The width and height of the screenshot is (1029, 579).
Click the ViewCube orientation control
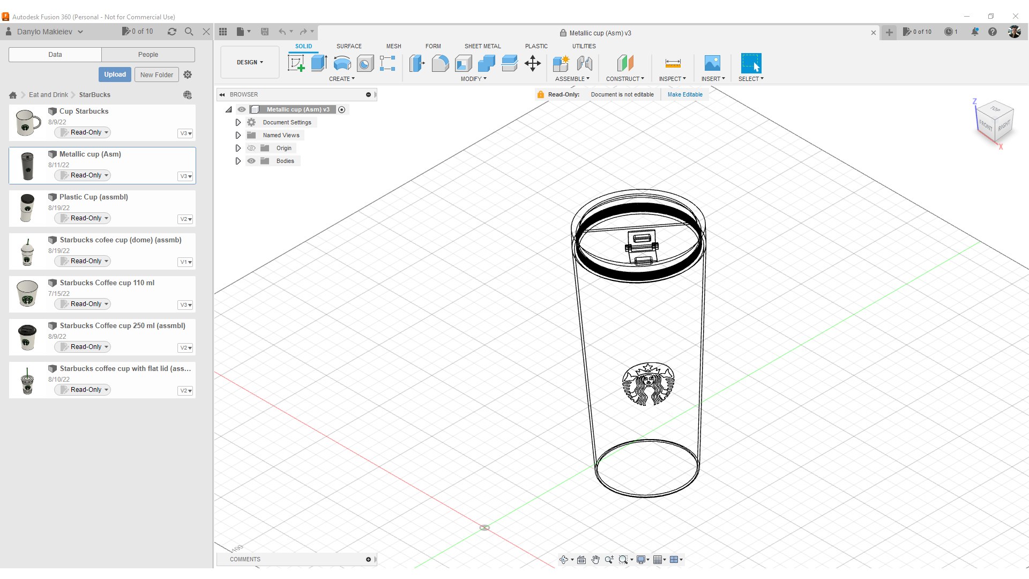(x=995, y=121)
